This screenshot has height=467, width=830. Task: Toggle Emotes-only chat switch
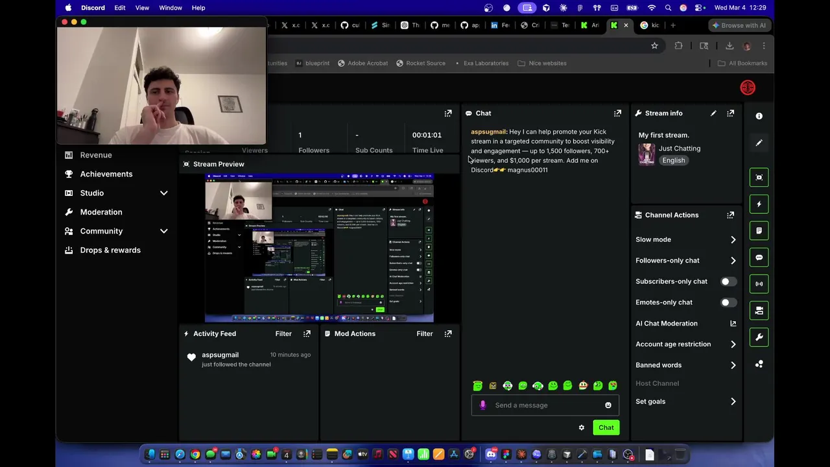pyautogui.click(x=728, y=302)
